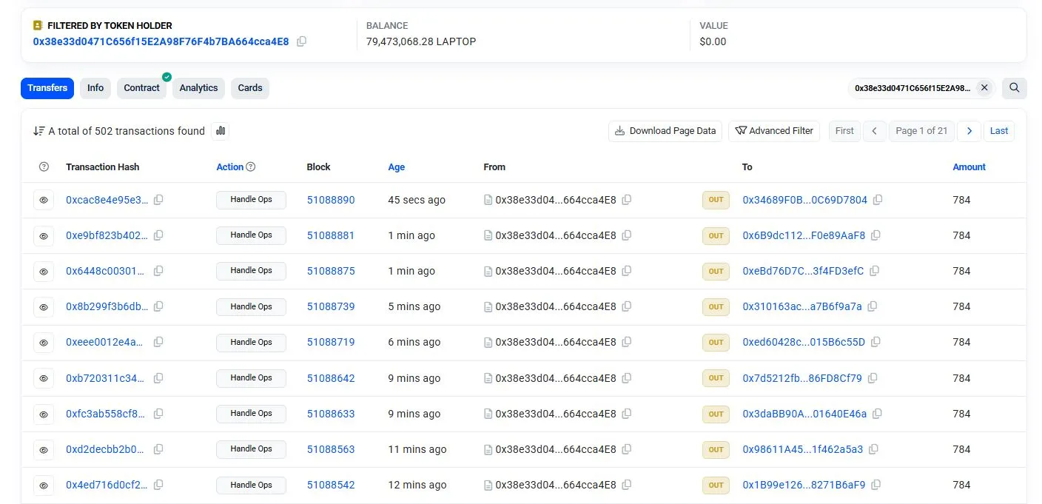The width and height of the screenshot is (1042, 504).
Task: Copy the hash 0xcac8e4e95e3
Action: pos(158,200)
